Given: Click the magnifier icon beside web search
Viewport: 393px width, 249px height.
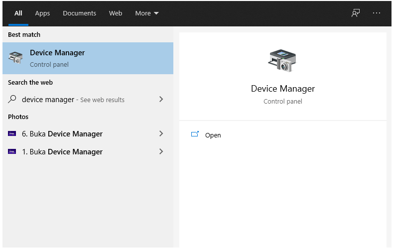Looking at the screenshot, I should coord(12,99).
